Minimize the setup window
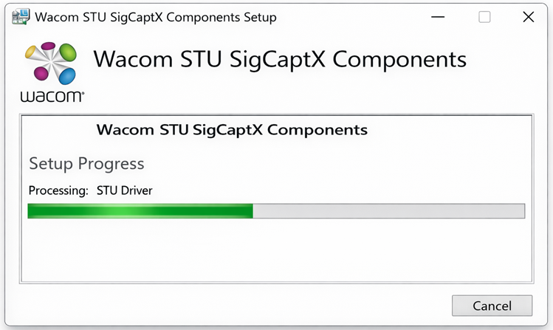 click(441, 17)
